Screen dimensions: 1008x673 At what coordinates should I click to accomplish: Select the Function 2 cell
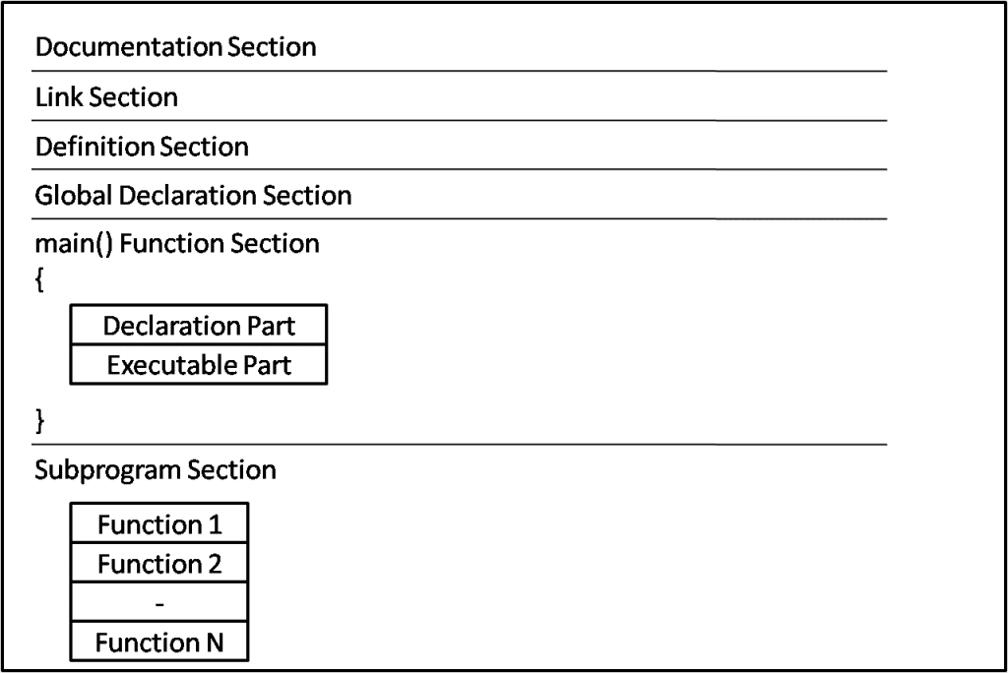(x=159, y=563)
